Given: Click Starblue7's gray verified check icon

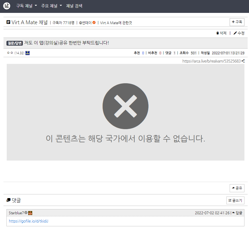Looking at the screenshot, I should (x=26, y=213).
